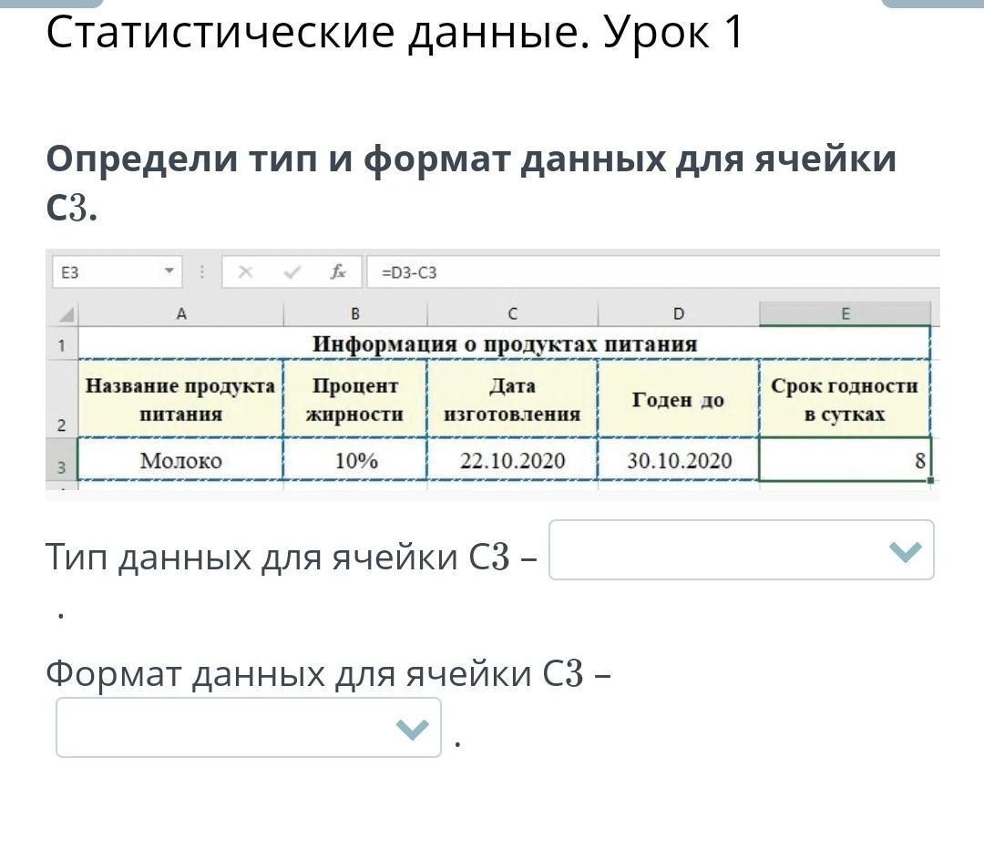Click the title cell 'Информация о продуктах питания'
Screen dimensions: 984x860
pos(505,343)
